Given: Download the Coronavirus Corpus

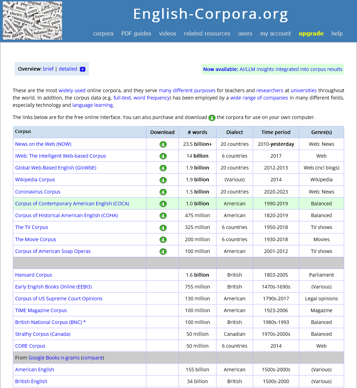Looking at the screenshot, I should [x=163, y=191].
